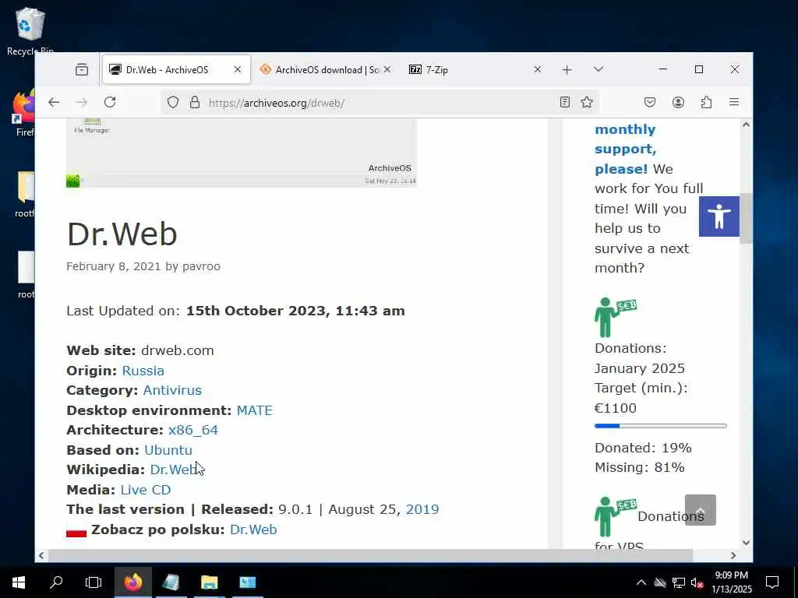This screenshot has width=798, height=598.
Task: Click the horizontal scroll right arrow
Action: pos(733,556)
